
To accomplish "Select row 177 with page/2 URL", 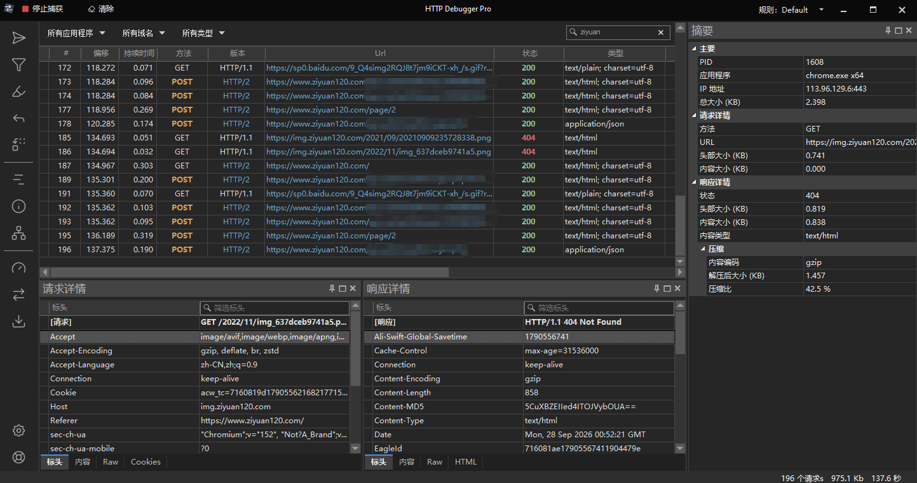I will (x=357, y=110).
